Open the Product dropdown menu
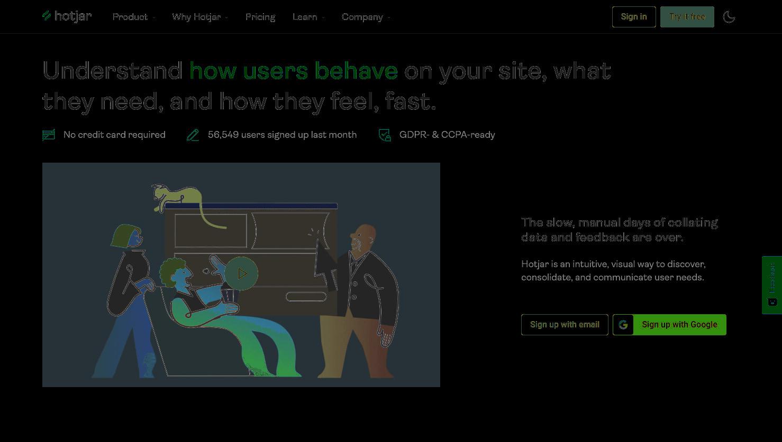 click(x=134, y=17)
